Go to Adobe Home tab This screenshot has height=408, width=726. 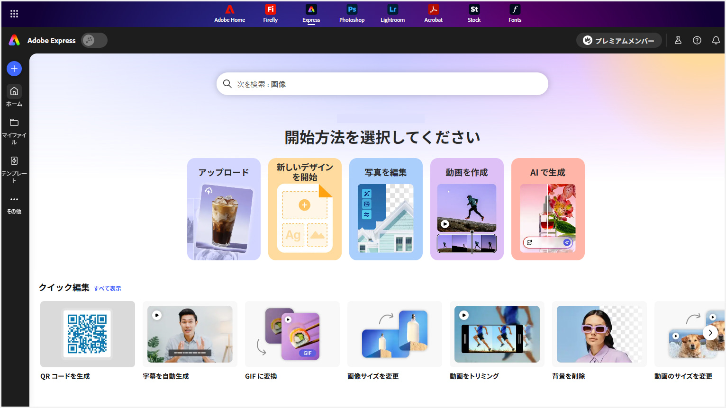coord(229,13)
